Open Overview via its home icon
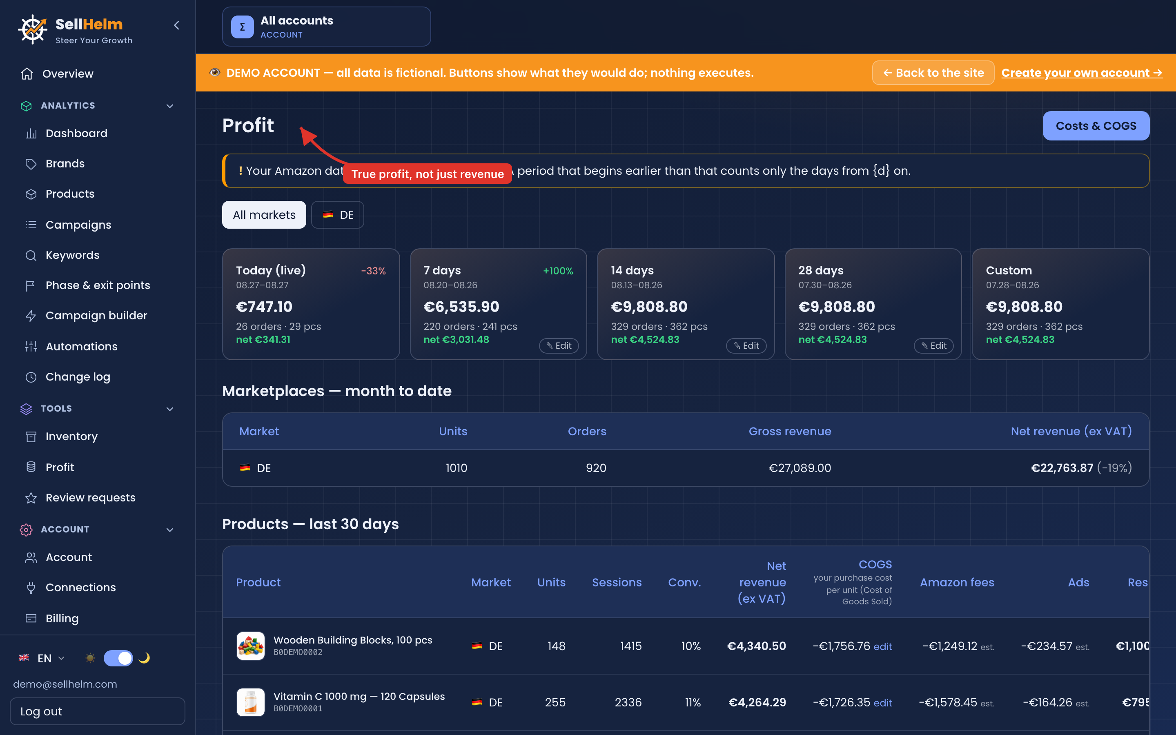Viewport: 1176px width, 735px height. point(27,73)
